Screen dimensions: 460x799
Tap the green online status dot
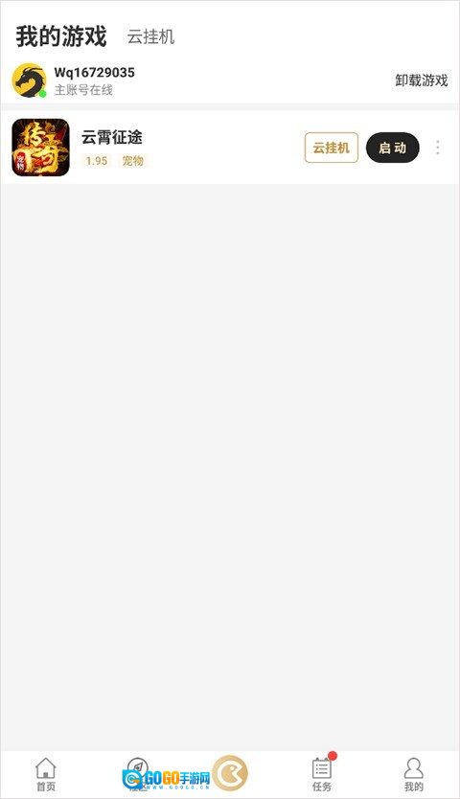[43, 94]
